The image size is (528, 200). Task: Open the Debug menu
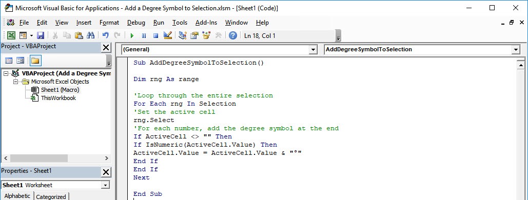136,23
